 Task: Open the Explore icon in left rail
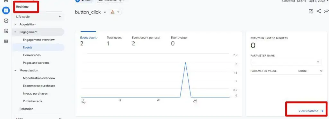(6, 21)
